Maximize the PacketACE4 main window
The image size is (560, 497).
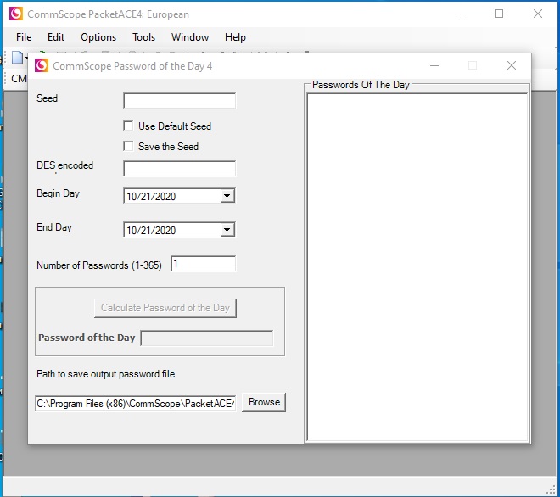point(499,14)
